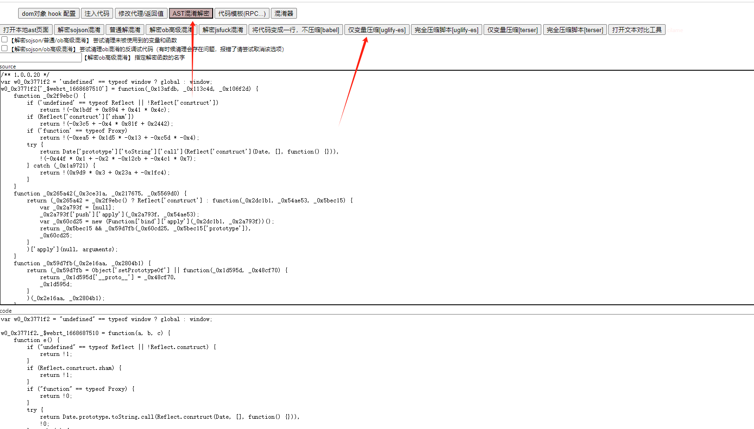This screenshot has width=754, height=429.
Task: Click the 注入代码 button
Action: point(97,13)
